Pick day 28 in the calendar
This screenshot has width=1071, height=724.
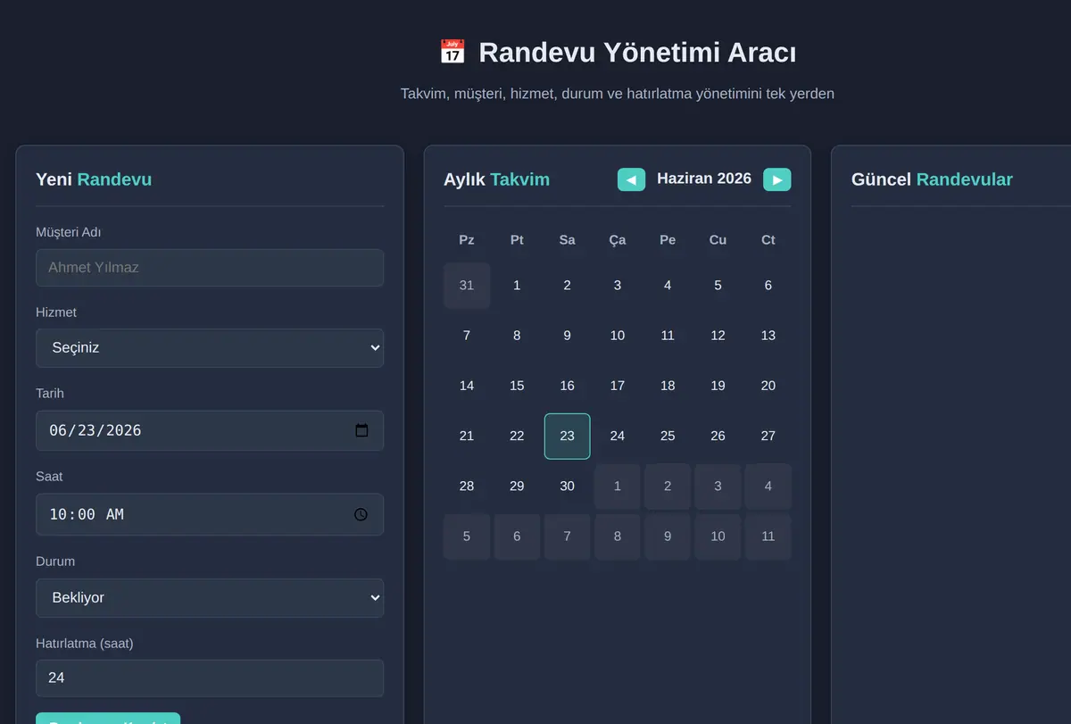click(467, 487)
